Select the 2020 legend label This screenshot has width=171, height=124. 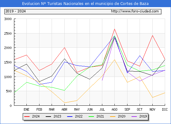122,116
